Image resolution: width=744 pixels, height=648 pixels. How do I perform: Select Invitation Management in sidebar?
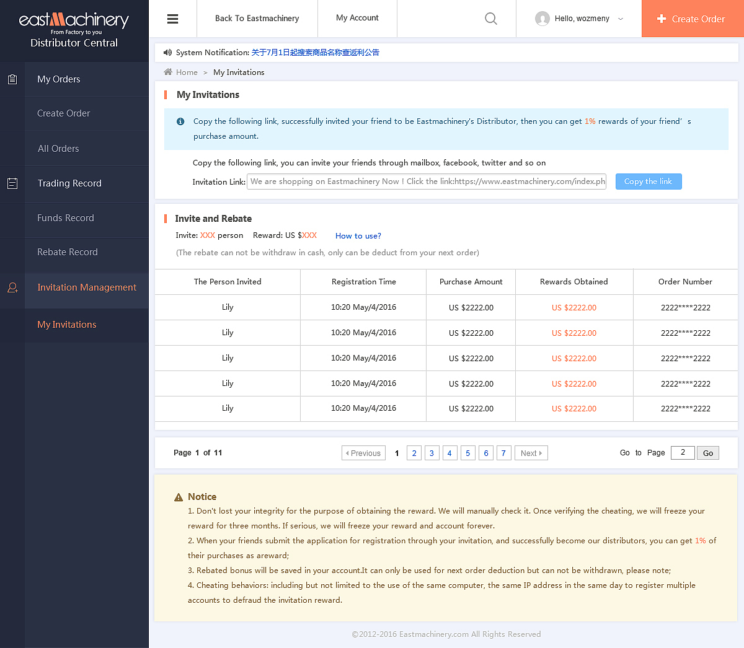(87, 287)
